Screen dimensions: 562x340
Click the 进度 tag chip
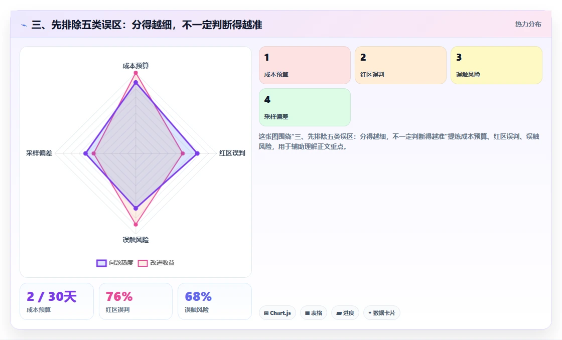(x=345, y=313)
